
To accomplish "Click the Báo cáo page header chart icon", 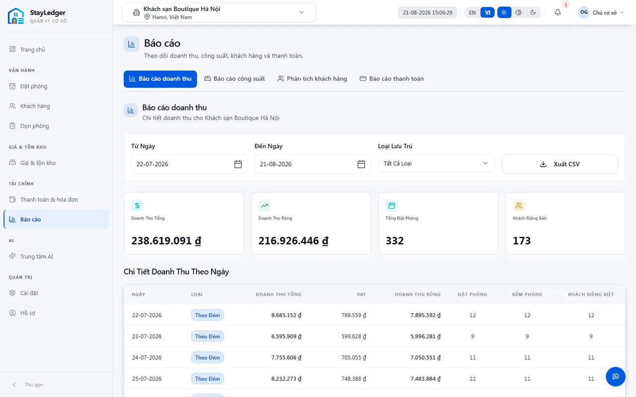I will tap(132, 44).
